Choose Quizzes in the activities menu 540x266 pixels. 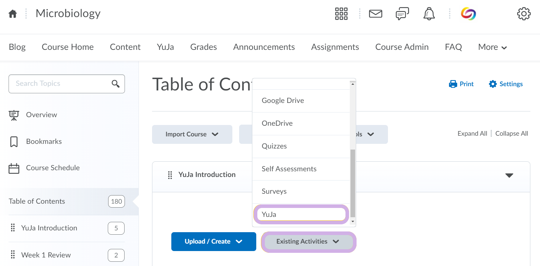coord(301,146)
